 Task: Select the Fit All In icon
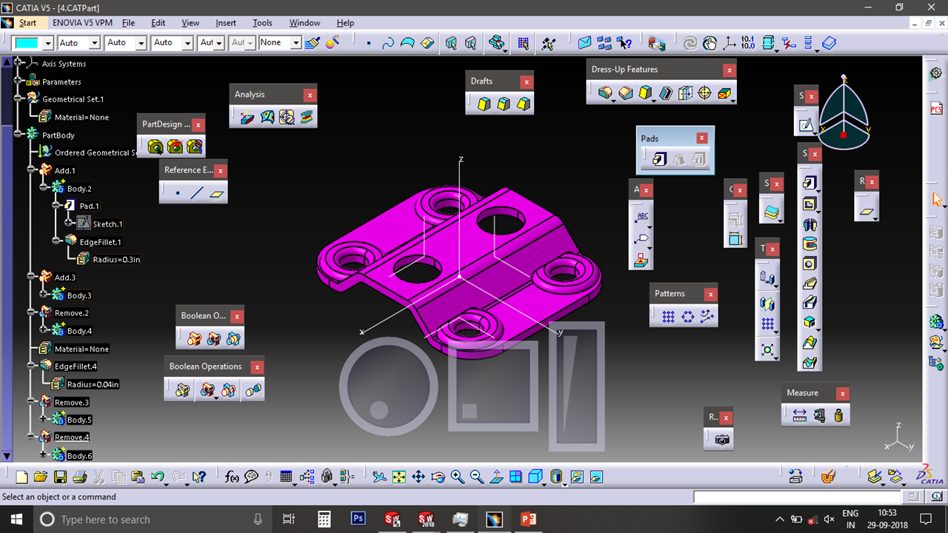398,477
